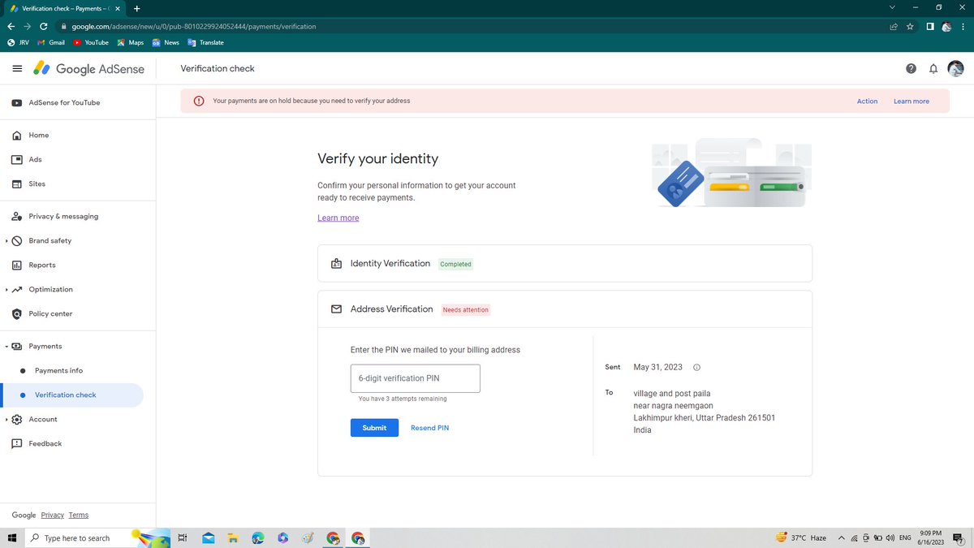The width and height of the screenshot is (974, 548).
Task: Select the Verification check browser tab
Action: (63, 8)
